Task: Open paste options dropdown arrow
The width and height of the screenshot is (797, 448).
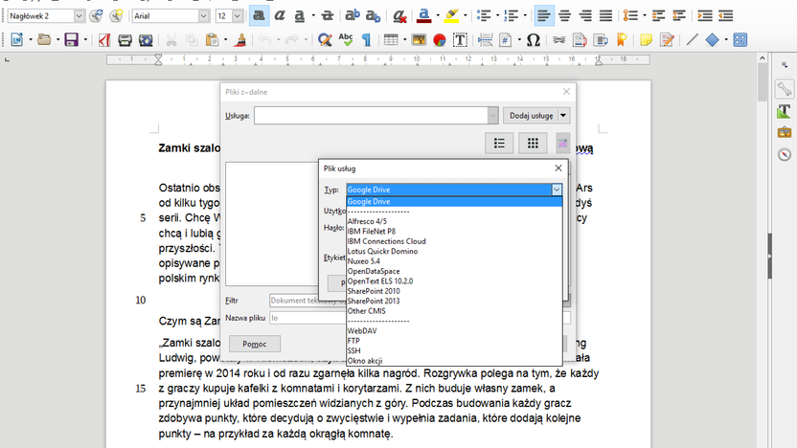Action: [x=225, y=39]
